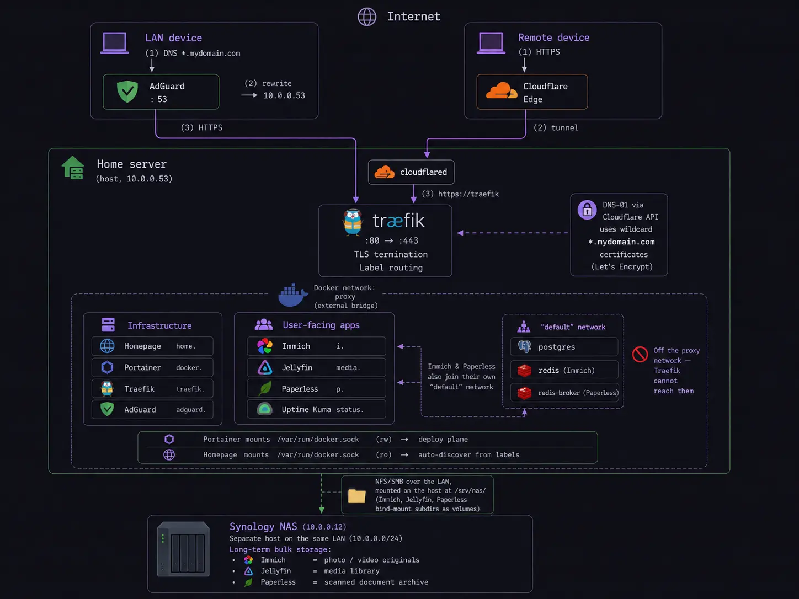
Task: Click "photo / video originals" text
Action: pyautogui.click(x=372, y=560)
